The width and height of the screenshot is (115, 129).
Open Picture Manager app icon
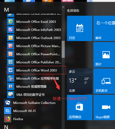tap(11, 46)
